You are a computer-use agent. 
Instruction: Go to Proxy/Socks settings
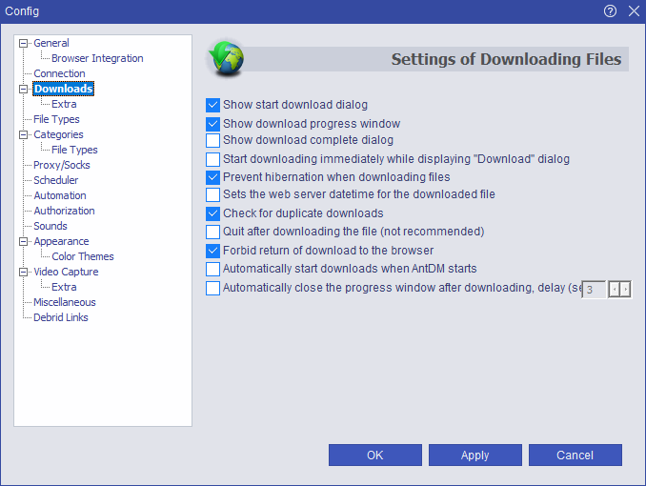[x=62, y=165]
